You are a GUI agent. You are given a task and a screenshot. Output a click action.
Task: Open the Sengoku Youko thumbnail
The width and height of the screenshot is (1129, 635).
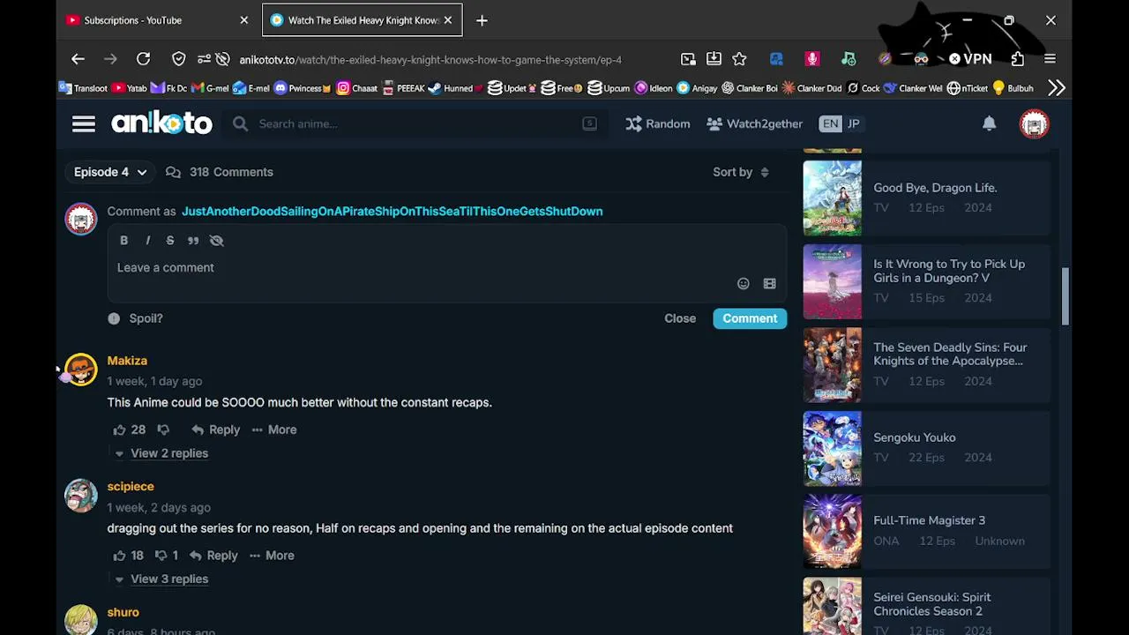832,448
